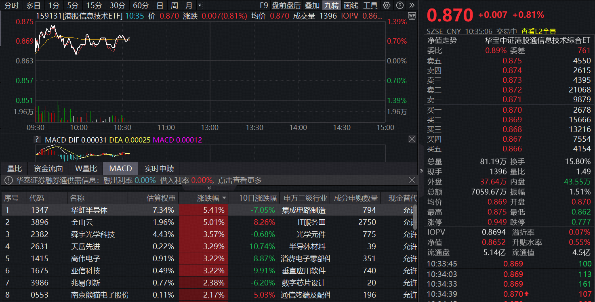Click the help question mark circle icon
The width and height of the screenshot is (595, 302).
click(399, 5)
